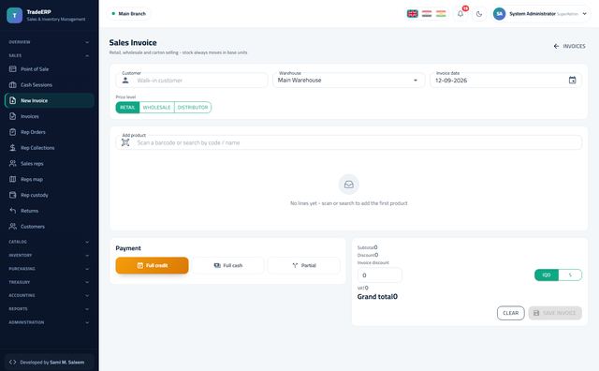
Task: Click Developed by Sami M. Saleem link
Action: [x=50, y=363]
